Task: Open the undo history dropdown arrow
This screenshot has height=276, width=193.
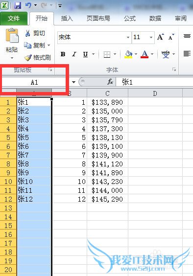Action: click(x=35, y=5)
